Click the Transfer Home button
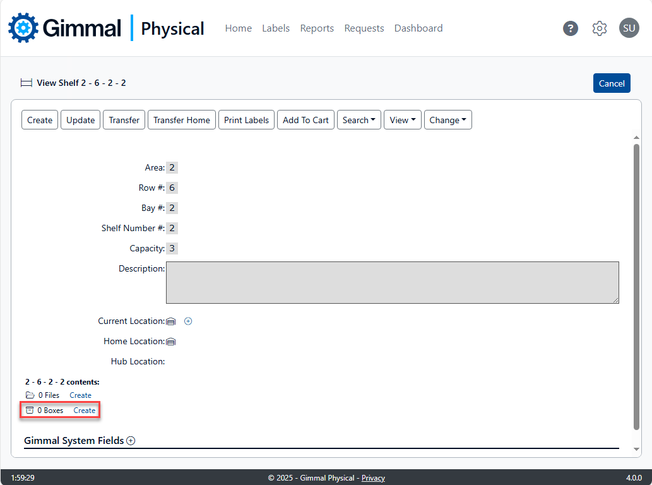Viewport: 652px width, 485px height. coord(182,120)
